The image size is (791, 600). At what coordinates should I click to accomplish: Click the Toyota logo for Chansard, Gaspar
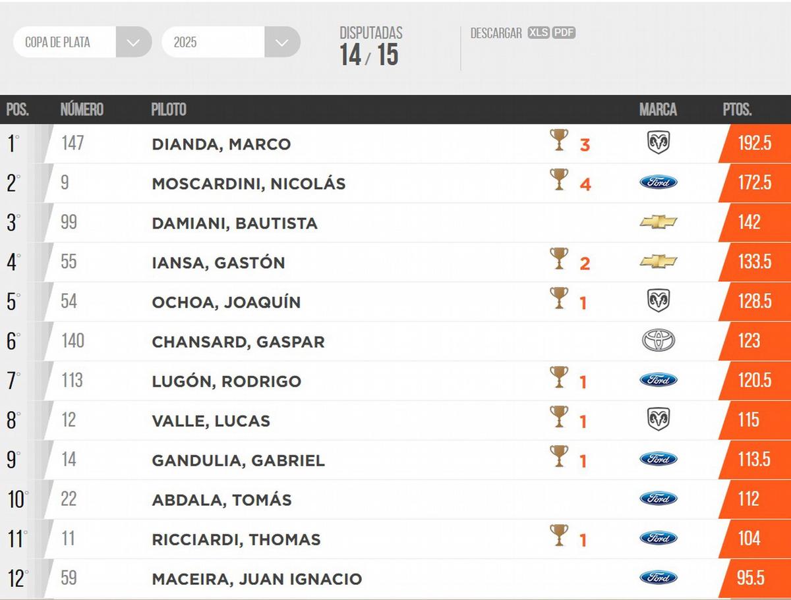pyautogui.click(x=658, y=341)
